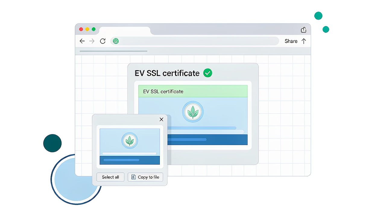
Task: Reload the page with the refresh icon
Action: 103,41
